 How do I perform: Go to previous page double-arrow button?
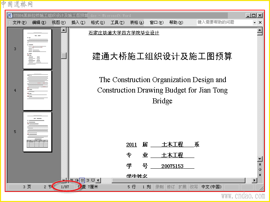pyautogui.click(x=260, y=164)
